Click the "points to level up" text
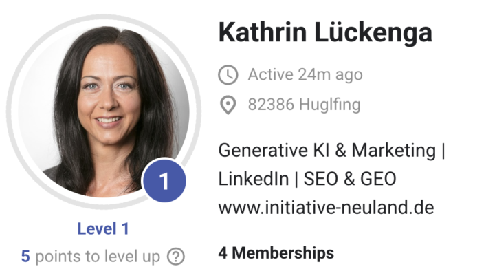 (x=97, y=257)
